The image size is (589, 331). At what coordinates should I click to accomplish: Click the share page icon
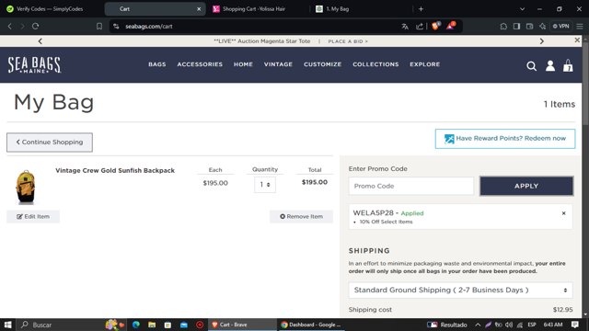(x=420, y=27)
